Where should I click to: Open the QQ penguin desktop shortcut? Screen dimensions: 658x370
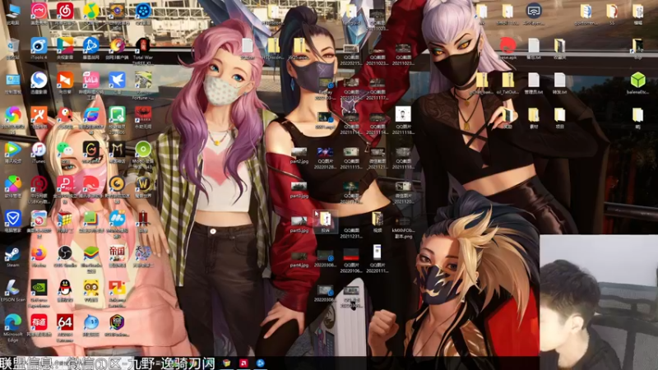pos(65,288)
